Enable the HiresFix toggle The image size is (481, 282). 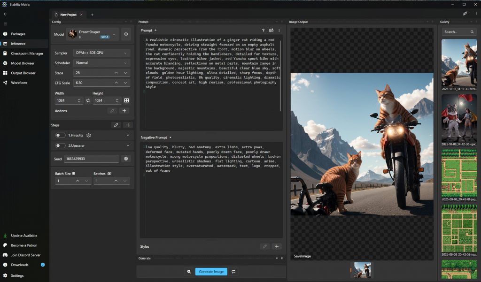point(61,135)
